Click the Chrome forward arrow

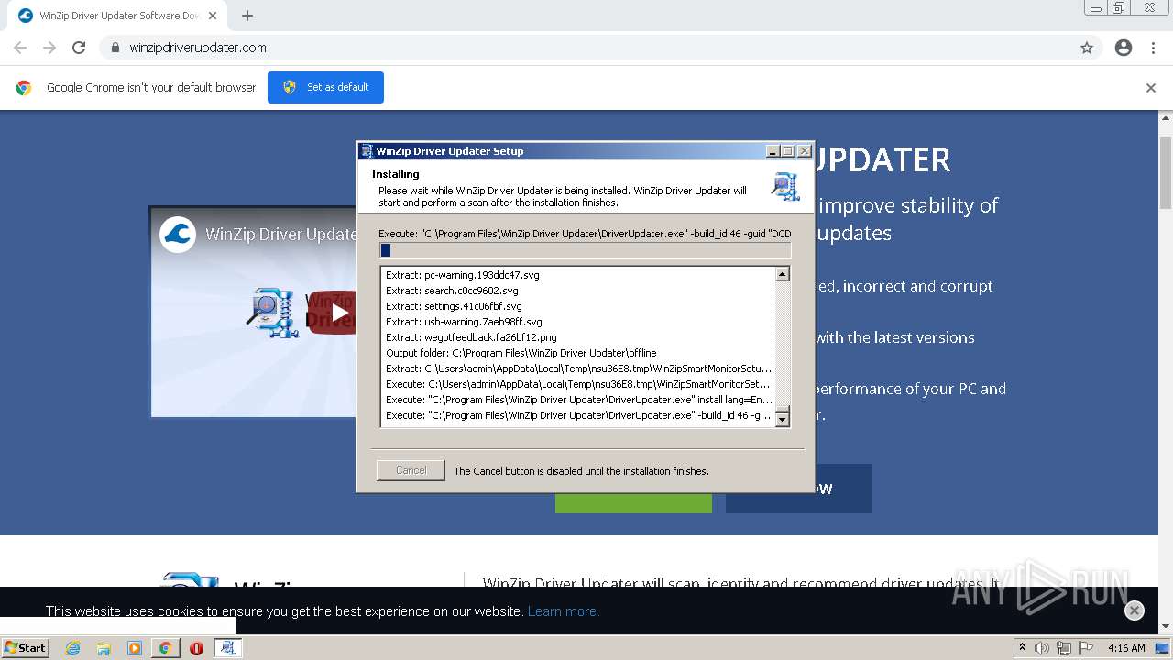coord(49,48)
